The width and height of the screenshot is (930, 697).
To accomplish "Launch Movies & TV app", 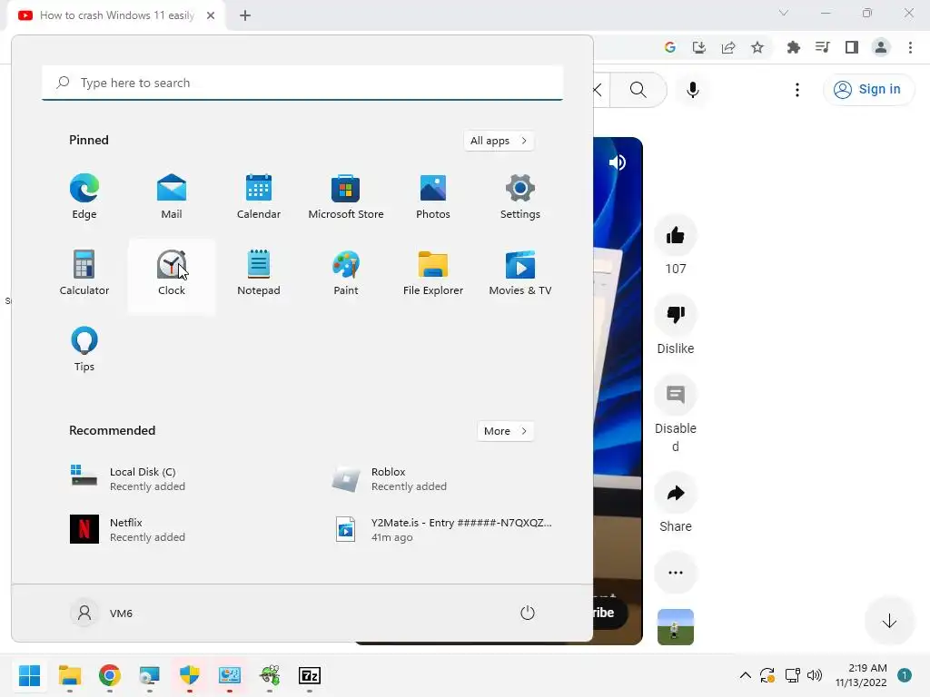I will [x=520, y=273].
